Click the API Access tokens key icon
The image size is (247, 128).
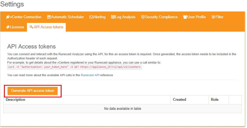coord(31,27)
